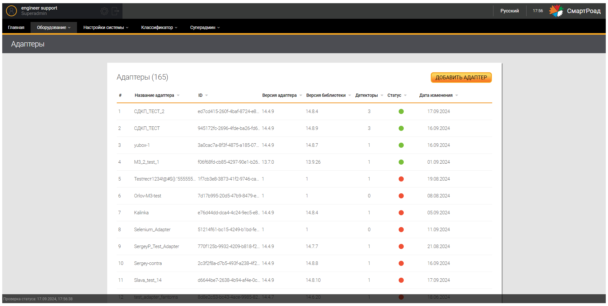Open adapter Orlov-M3-test
Screen dimensions: 608x306
click(148, 196)
